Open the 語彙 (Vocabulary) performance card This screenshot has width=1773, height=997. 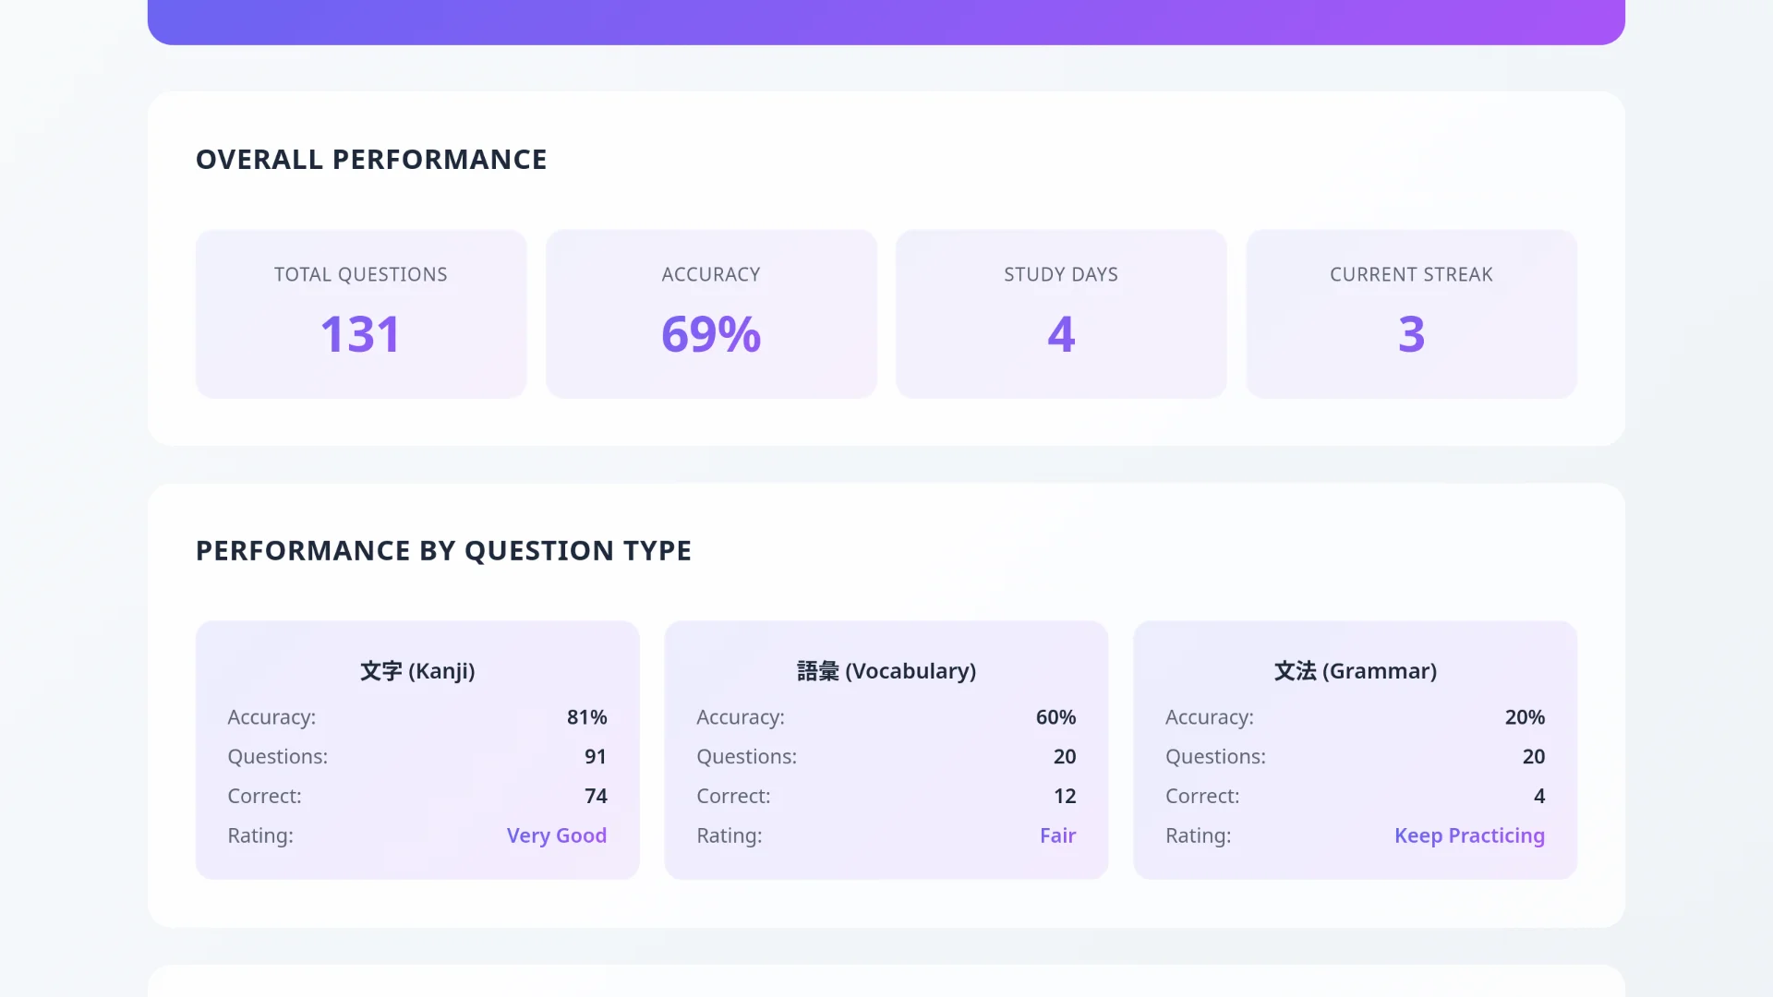(x=886, y=748)
